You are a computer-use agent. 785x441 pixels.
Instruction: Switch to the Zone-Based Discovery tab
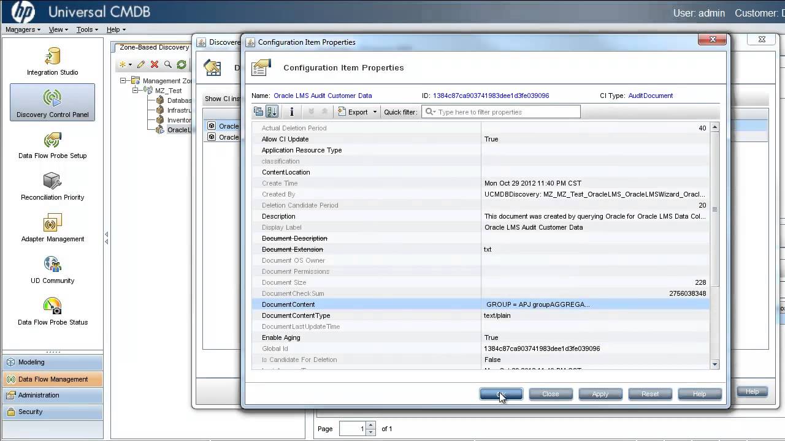click(x=154, y=47)
